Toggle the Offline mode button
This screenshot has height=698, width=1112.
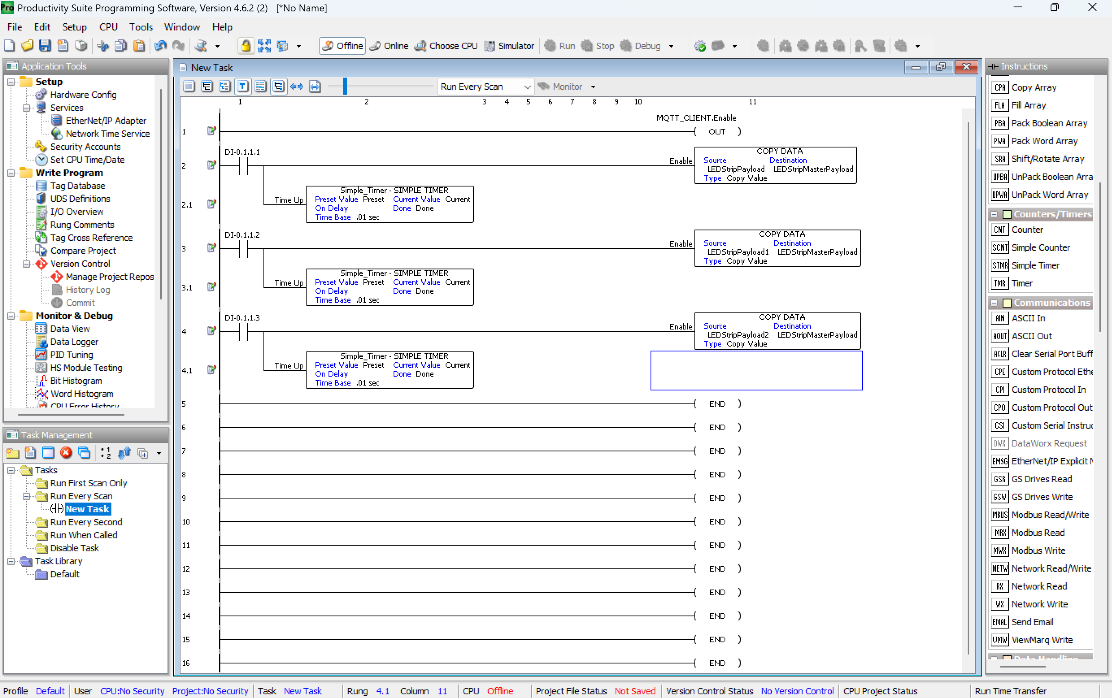[x=342, y=46]
